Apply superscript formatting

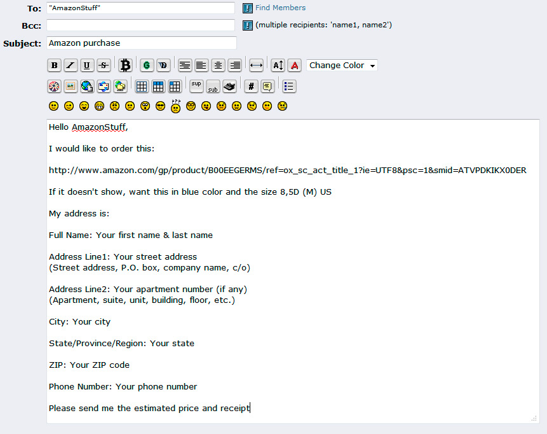[196, 87]
